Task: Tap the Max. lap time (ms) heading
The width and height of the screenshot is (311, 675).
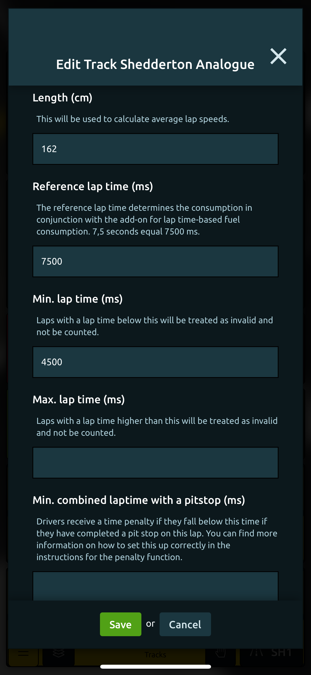Action: click(x=79, y=400)
